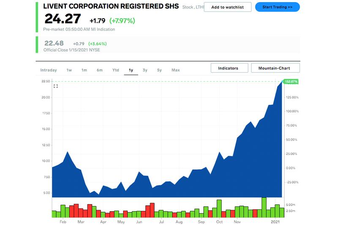Image resolution: width=338 pixels, height=225 pixels.
Task: Select the Intraday time range tab
Action: 49,70
